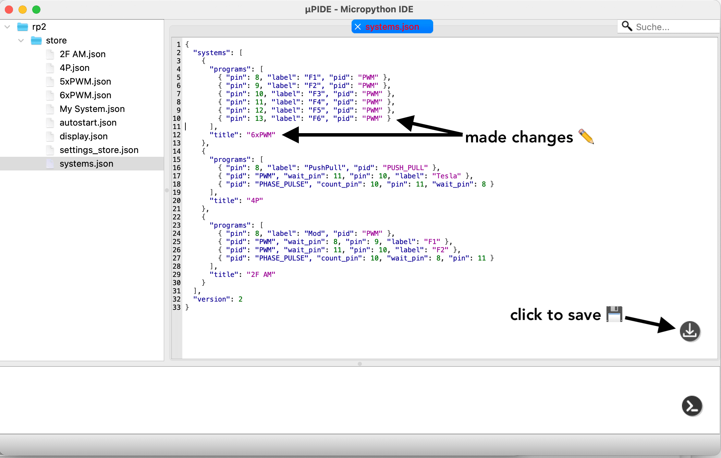This screenshot has height=458, width=721.
Task: Click "PushPull" label on line 16
Action: (325, 168)
